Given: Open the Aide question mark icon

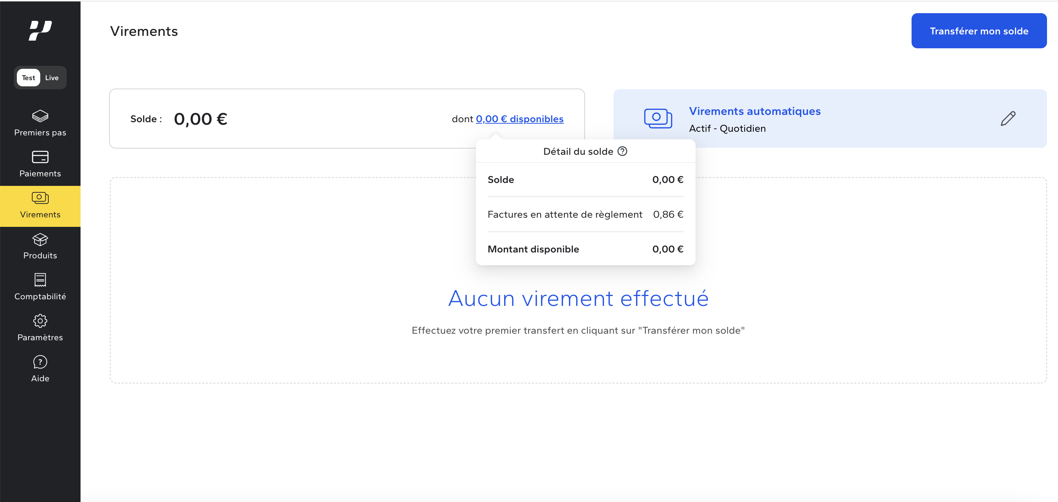Looking at the screenshot, I should [40, 362].
